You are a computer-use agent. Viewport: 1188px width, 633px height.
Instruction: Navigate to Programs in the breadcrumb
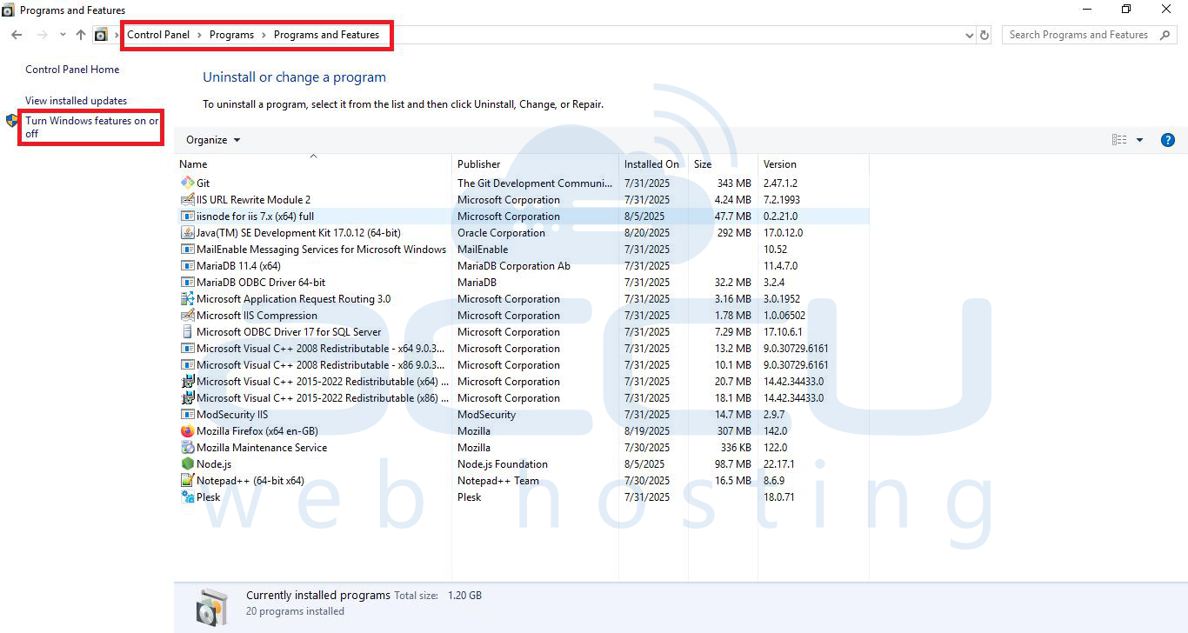[231, 35]
